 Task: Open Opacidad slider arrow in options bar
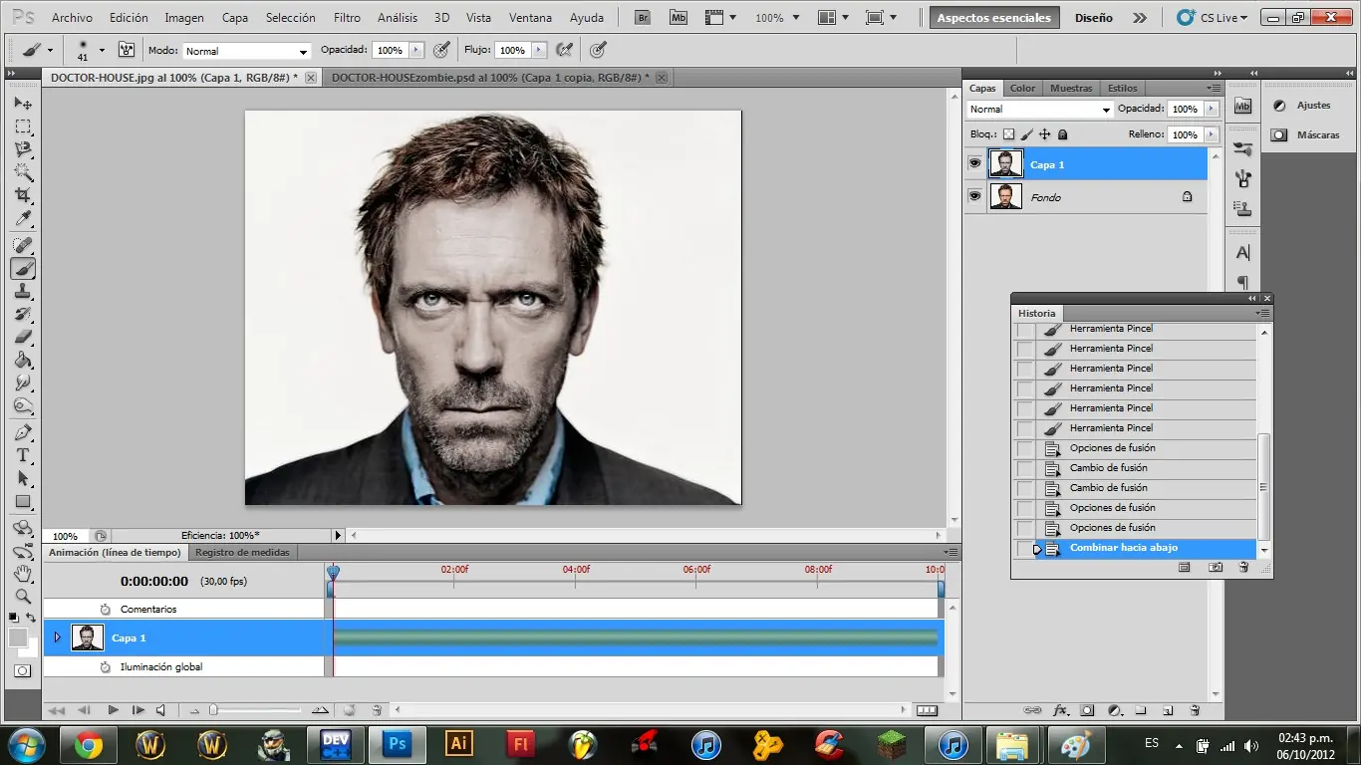click(x=416, y=50)
